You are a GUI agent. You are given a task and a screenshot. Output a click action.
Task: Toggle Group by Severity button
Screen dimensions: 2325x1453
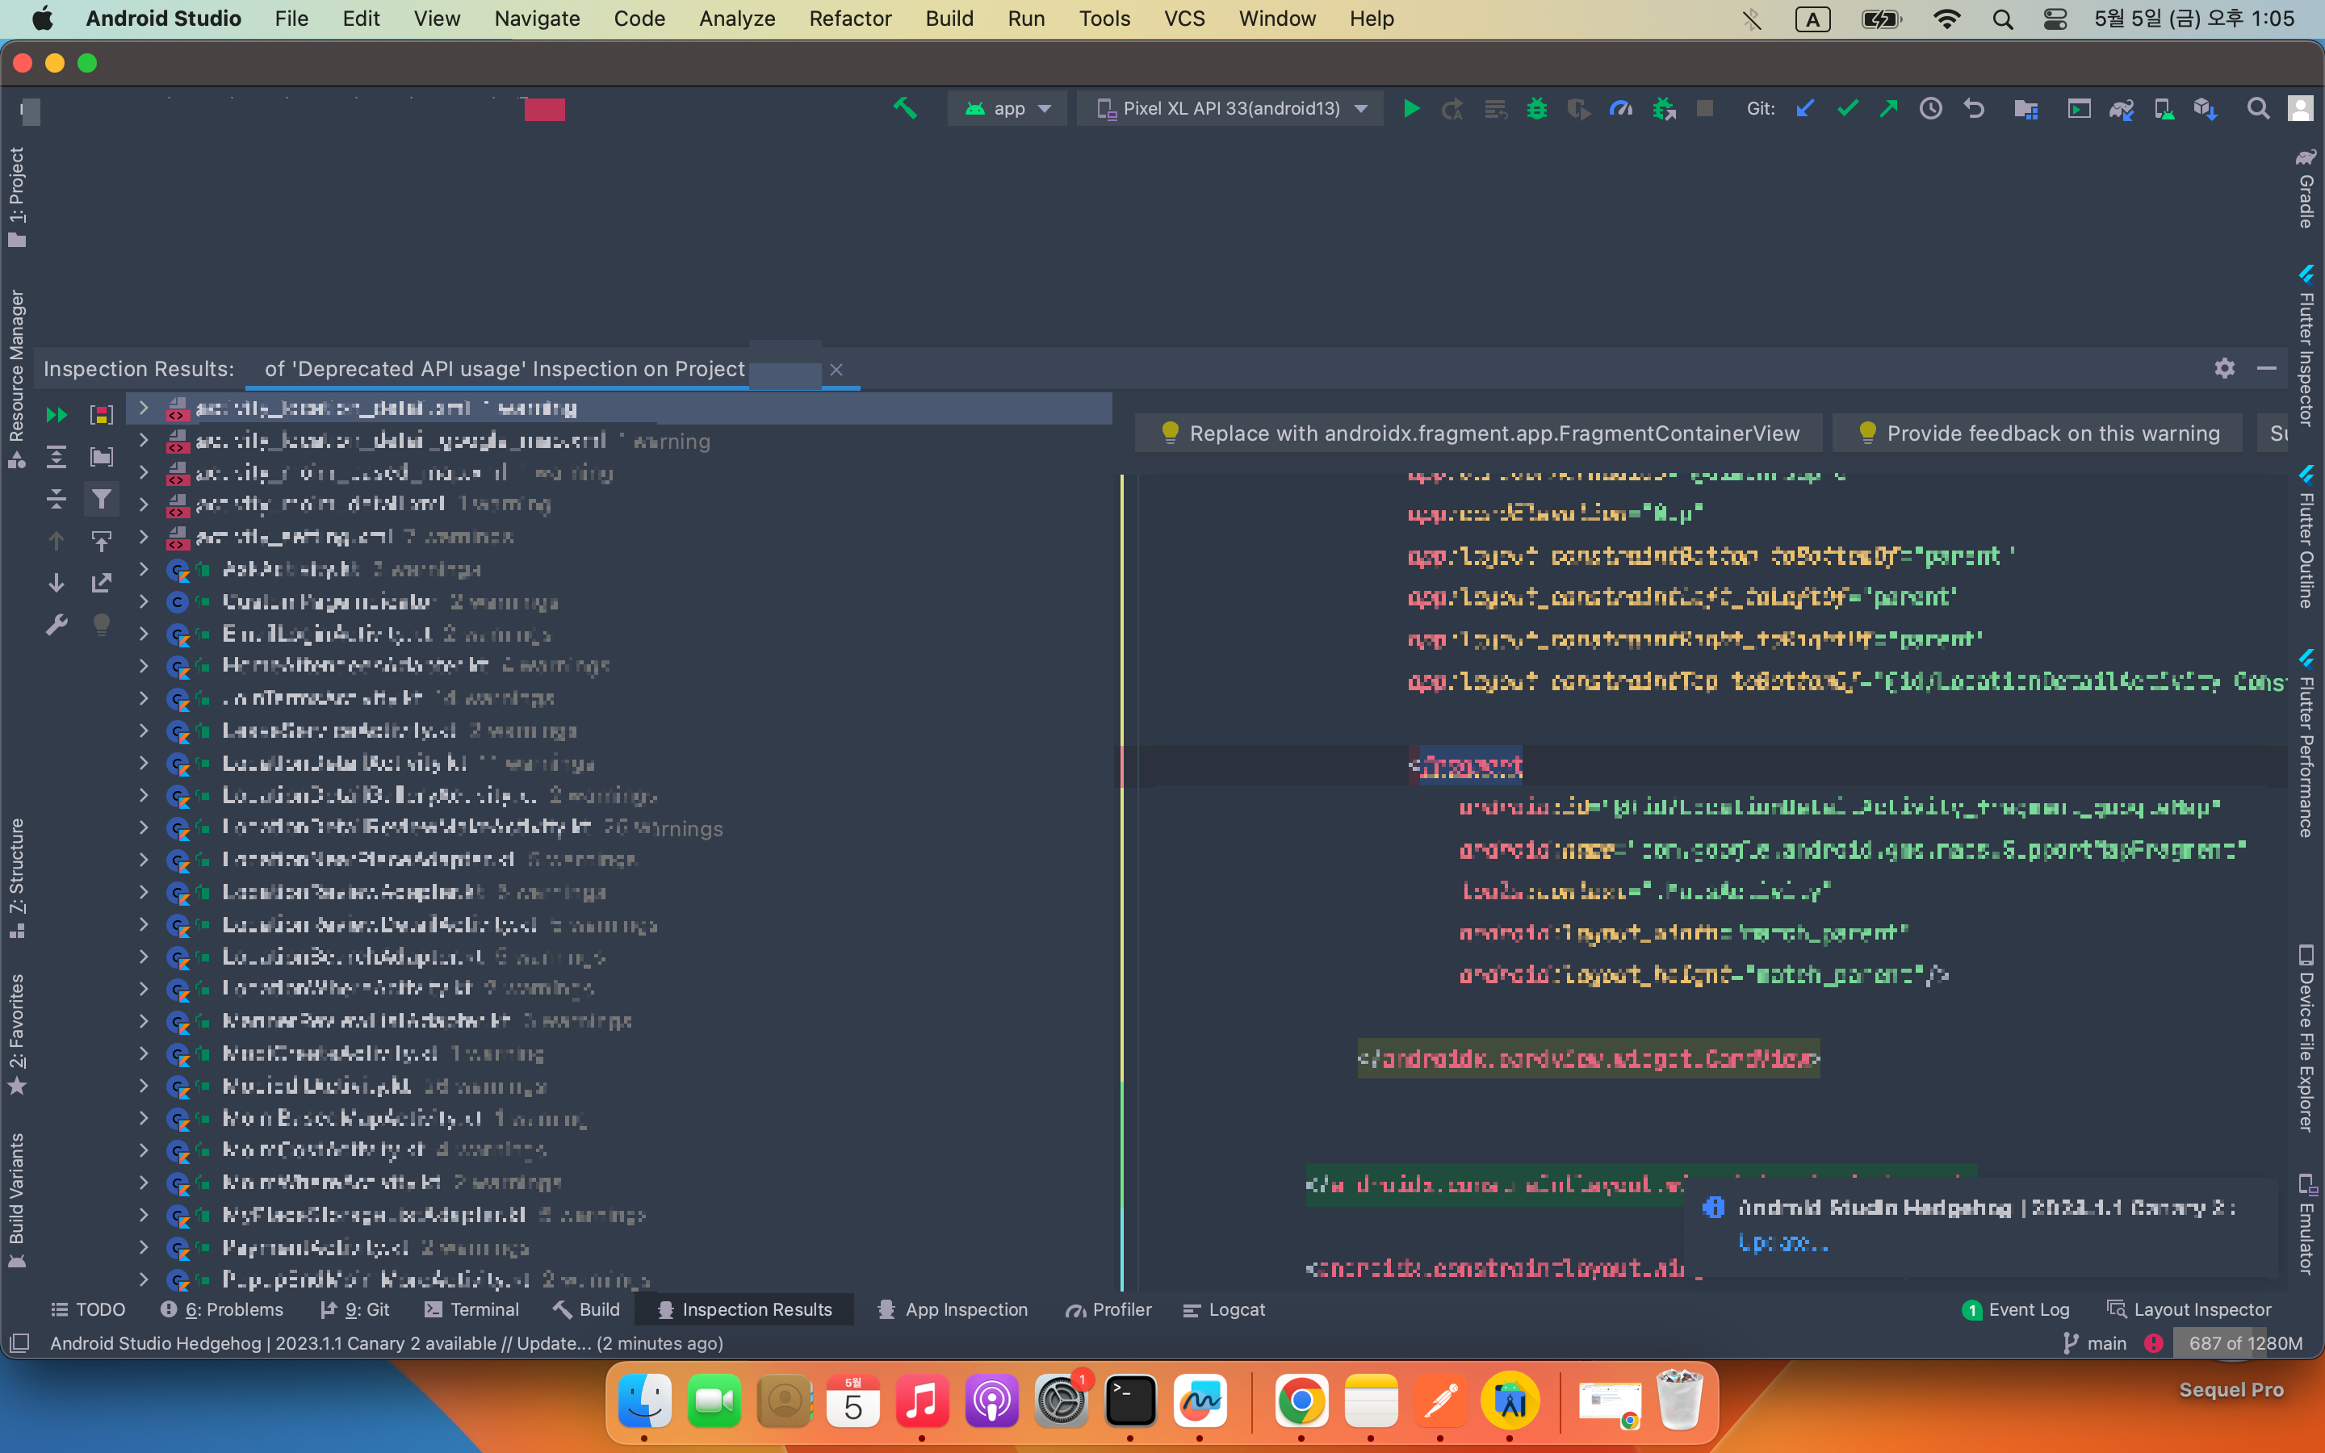pos(101,414)
